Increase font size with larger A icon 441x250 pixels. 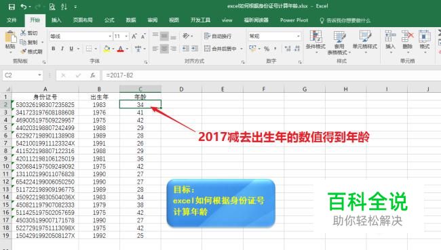134,36
